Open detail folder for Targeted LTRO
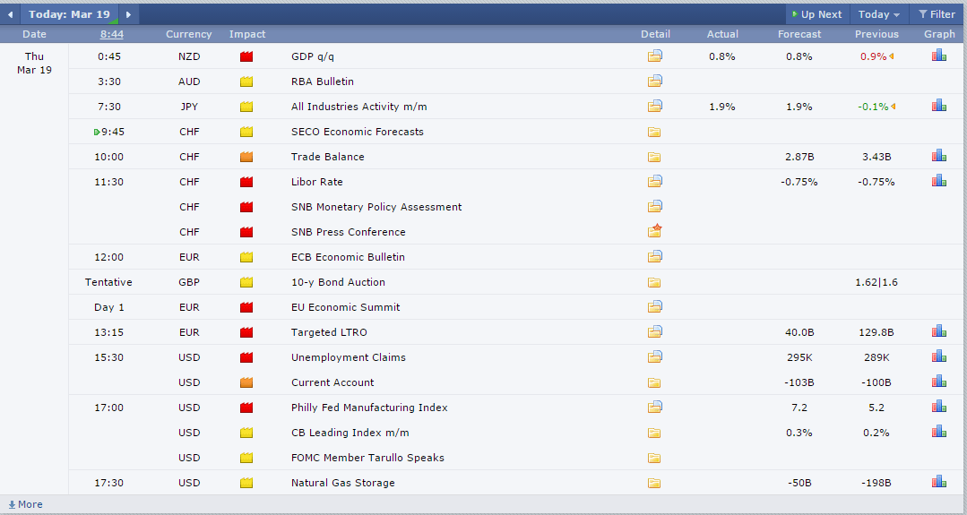 (654, 332)
